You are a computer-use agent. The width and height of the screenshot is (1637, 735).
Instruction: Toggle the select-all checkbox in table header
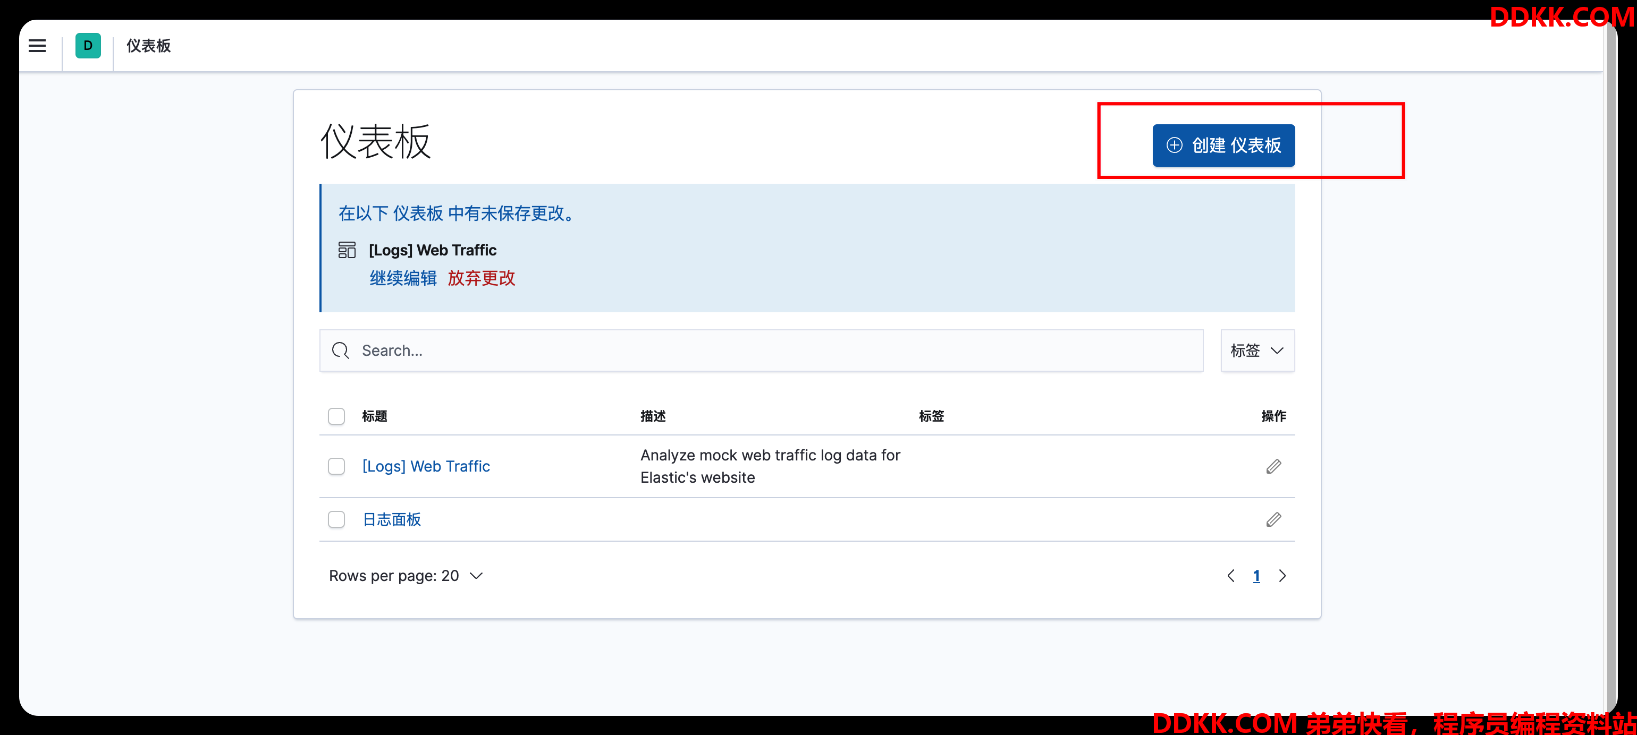coord(336,416)
